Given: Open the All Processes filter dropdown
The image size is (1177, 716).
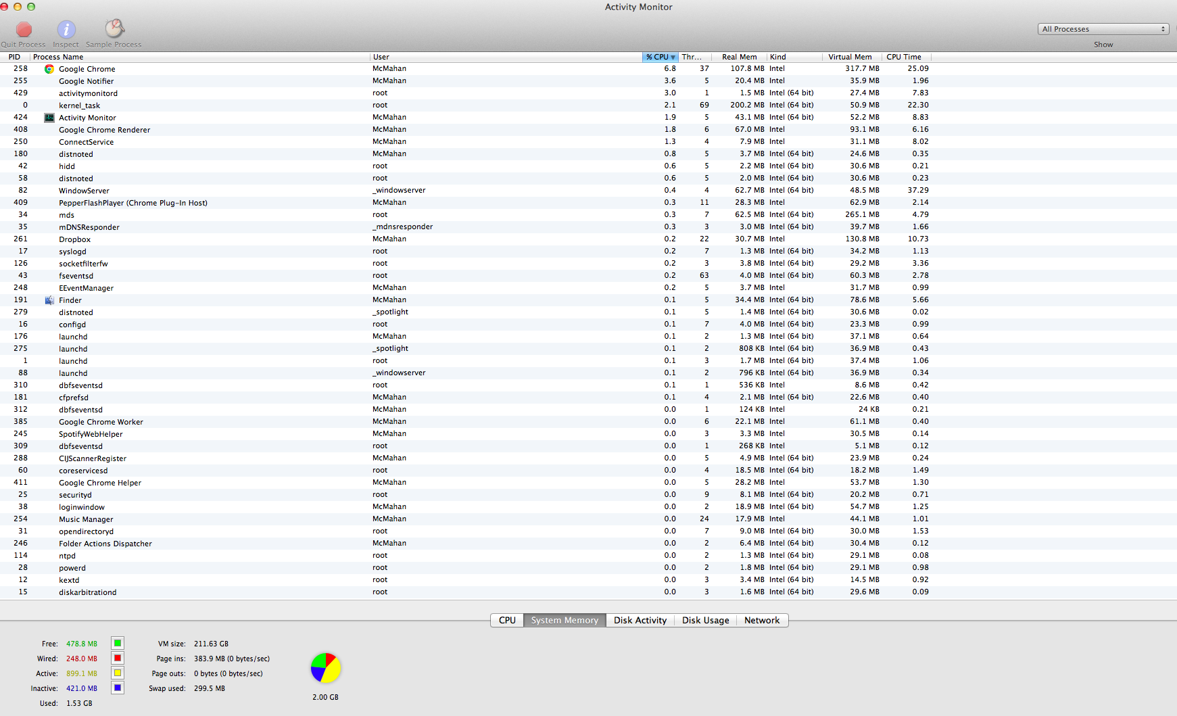Looking at the screenshot, I should point(1103,29).
